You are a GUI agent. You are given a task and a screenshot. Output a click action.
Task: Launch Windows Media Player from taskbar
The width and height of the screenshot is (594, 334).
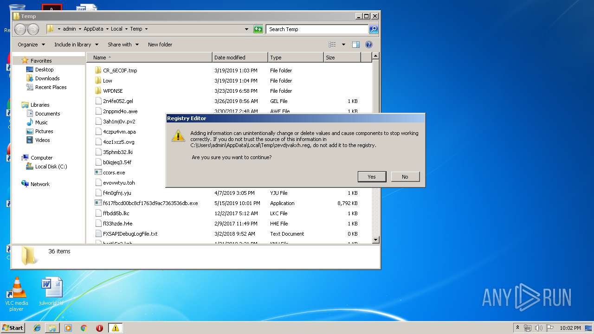[68, 328]
